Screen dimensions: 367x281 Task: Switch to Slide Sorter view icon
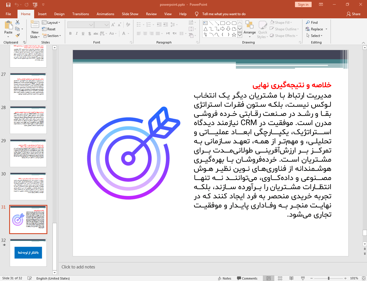(x=280, y=278)
